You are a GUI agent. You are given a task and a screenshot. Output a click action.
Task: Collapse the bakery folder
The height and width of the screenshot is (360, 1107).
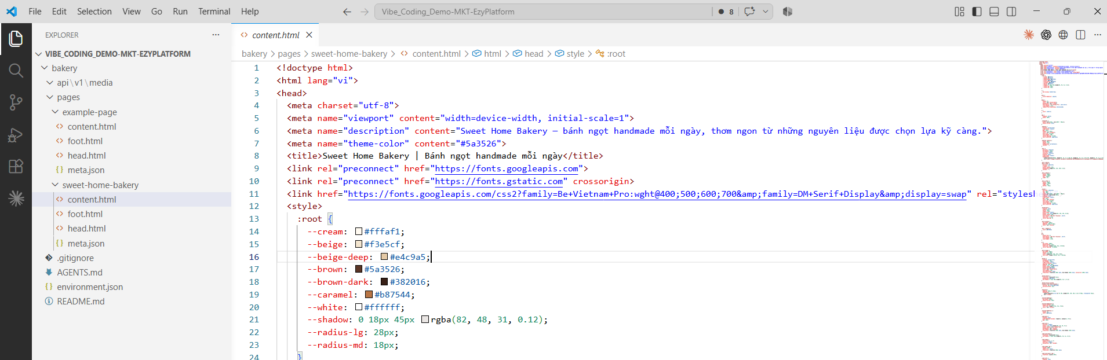pyautogui.click(x=45, y=68)
